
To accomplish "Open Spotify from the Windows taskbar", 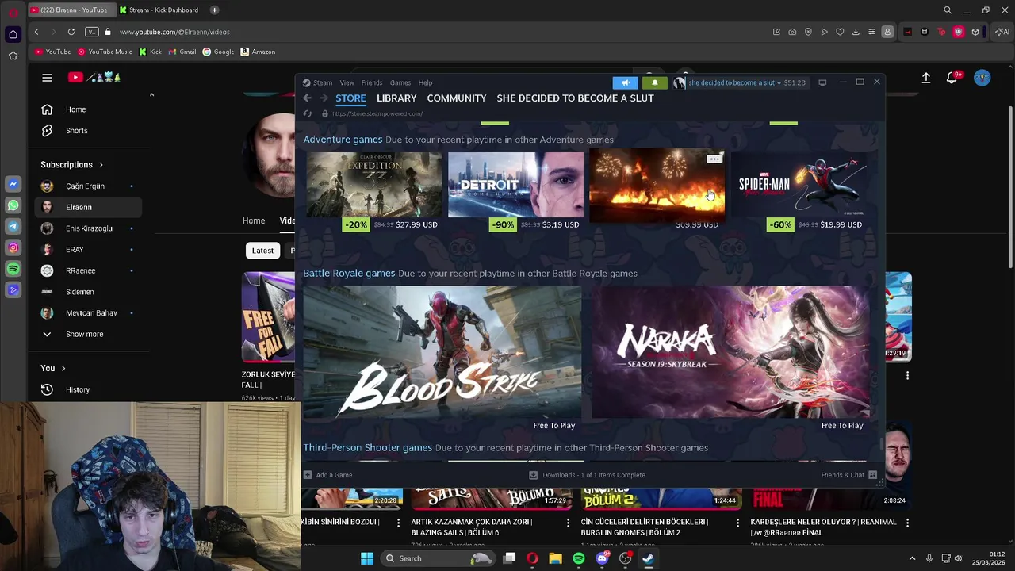I will 579,558.
